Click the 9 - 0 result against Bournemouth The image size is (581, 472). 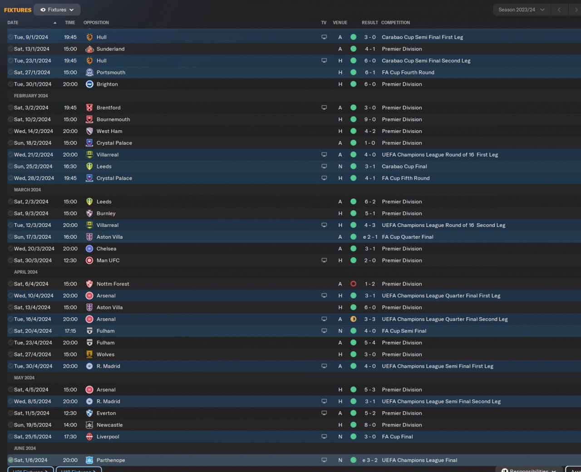pyautogui.click(x=370, y=120)
